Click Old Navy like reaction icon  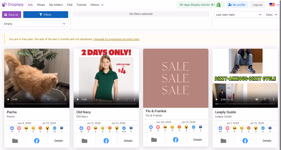81,128
